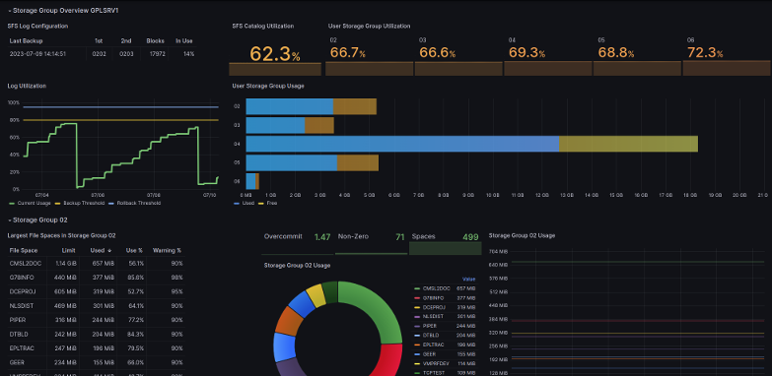Open User Storage Group Utilization panel title menu

(370, 26)
